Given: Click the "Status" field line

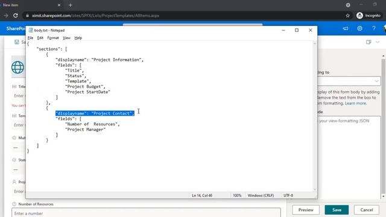Looking at the screenshot, I should tap(75, 76).
